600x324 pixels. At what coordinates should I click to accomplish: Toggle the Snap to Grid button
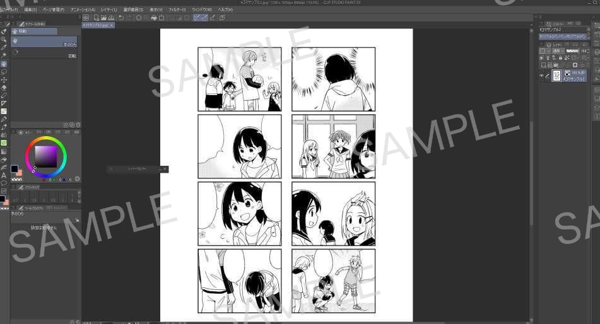tap(213, 18)
